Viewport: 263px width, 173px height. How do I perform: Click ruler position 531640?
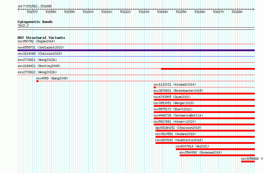tap(163, 12)
